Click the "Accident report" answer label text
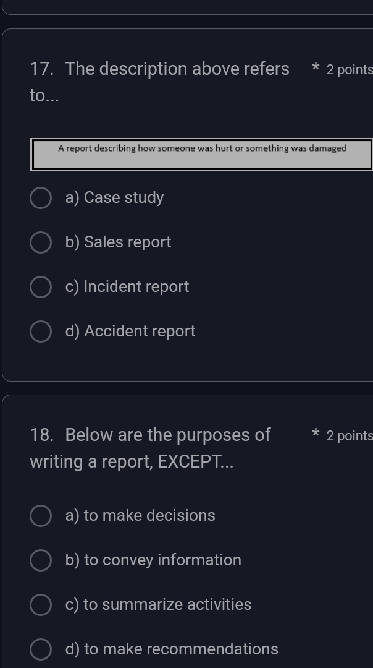373x668 pixels. pos(131,332)
